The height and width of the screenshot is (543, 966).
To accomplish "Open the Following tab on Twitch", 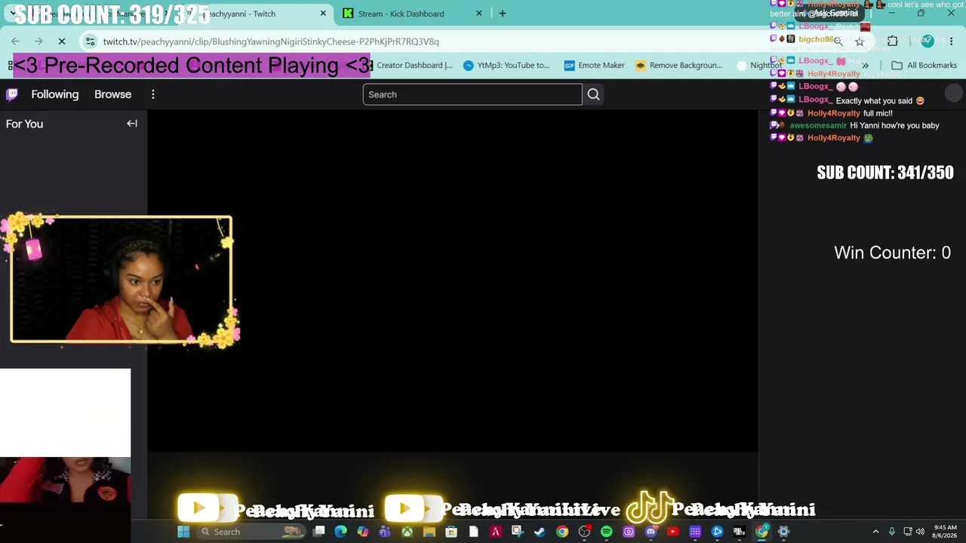I will tap(55, 94).
